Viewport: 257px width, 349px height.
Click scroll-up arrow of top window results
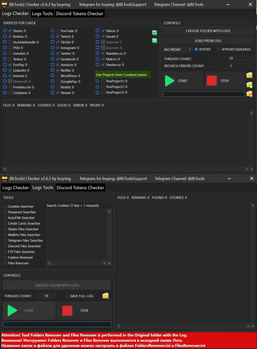point(251,113)
